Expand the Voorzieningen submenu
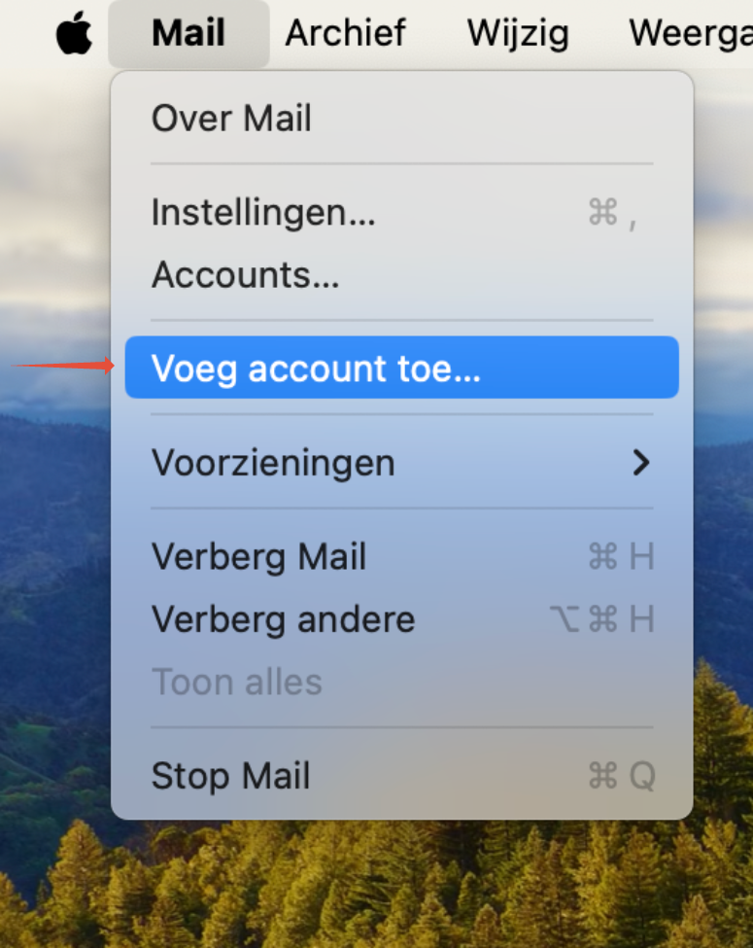This screenshot has height=948, width=753. pos(402,463)
